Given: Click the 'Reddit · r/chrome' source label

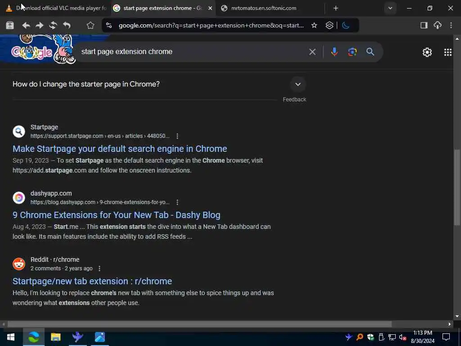Looking at the screenshot, I should click(55, 259).
